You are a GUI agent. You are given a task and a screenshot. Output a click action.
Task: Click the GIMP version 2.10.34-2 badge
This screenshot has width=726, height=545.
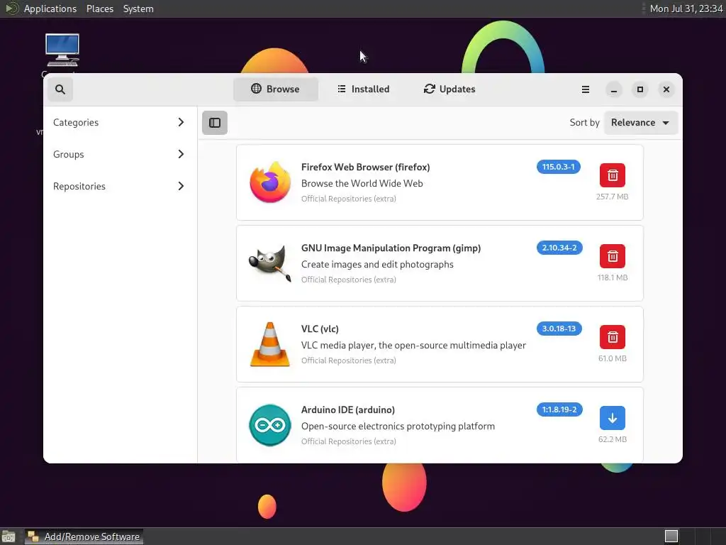[x=559, y=248]
